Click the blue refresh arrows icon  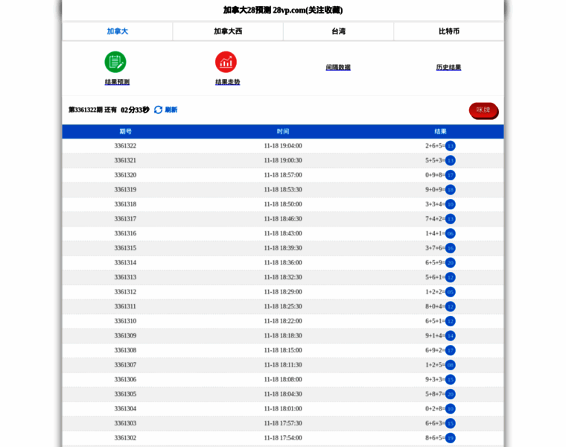(x=158, y=110)
